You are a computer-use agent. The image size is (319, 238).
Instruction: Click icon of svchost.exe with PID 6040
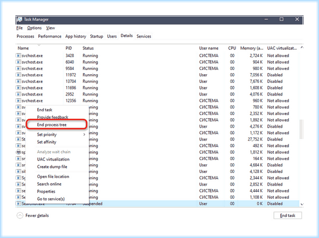[19, 62]
